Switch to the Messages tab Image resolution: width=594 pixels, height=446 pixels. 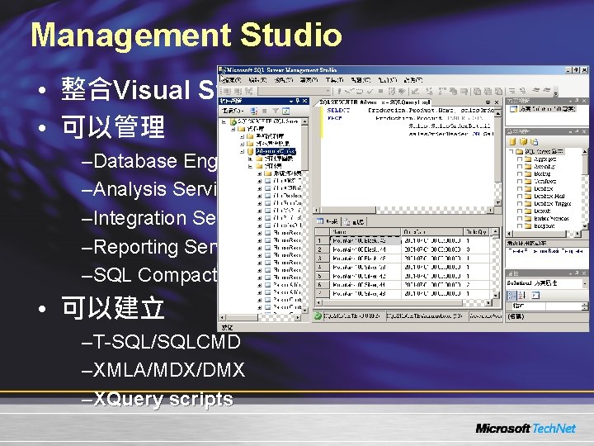pos(354,222)
